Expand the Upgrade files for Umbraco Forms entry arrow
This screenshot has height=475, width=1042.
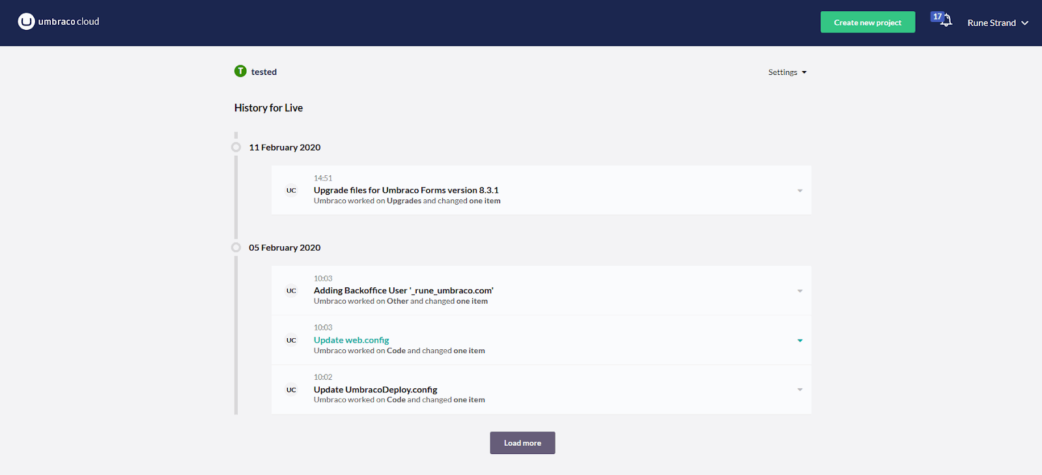(800, 191)
